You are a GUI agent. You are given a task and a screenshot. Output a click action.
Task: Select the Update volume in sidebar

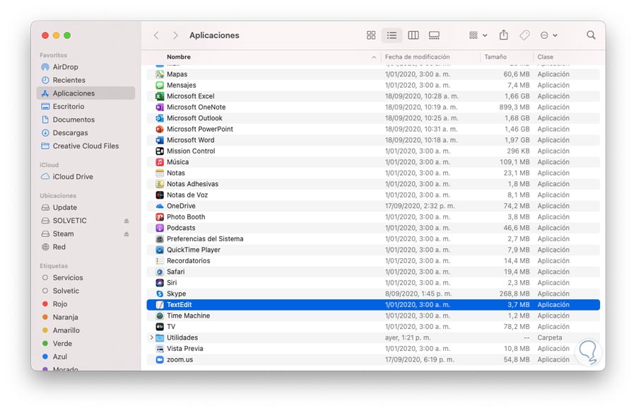(x=86, y=207)
